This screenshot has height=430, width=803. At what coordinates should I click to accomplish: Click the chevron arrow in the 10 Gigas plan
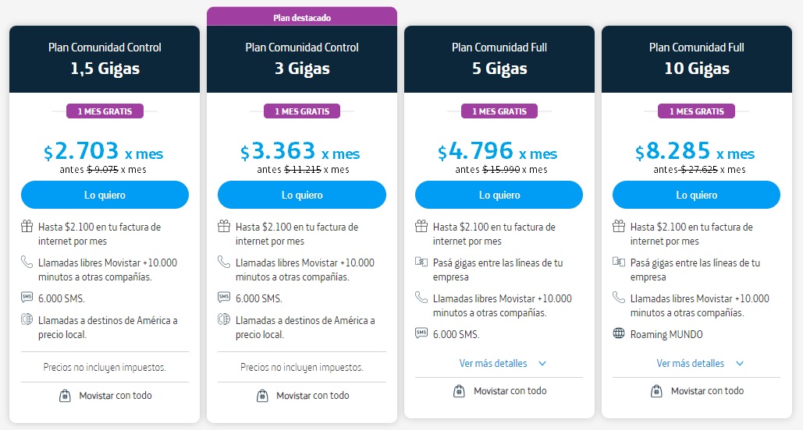tap(740, 364)
